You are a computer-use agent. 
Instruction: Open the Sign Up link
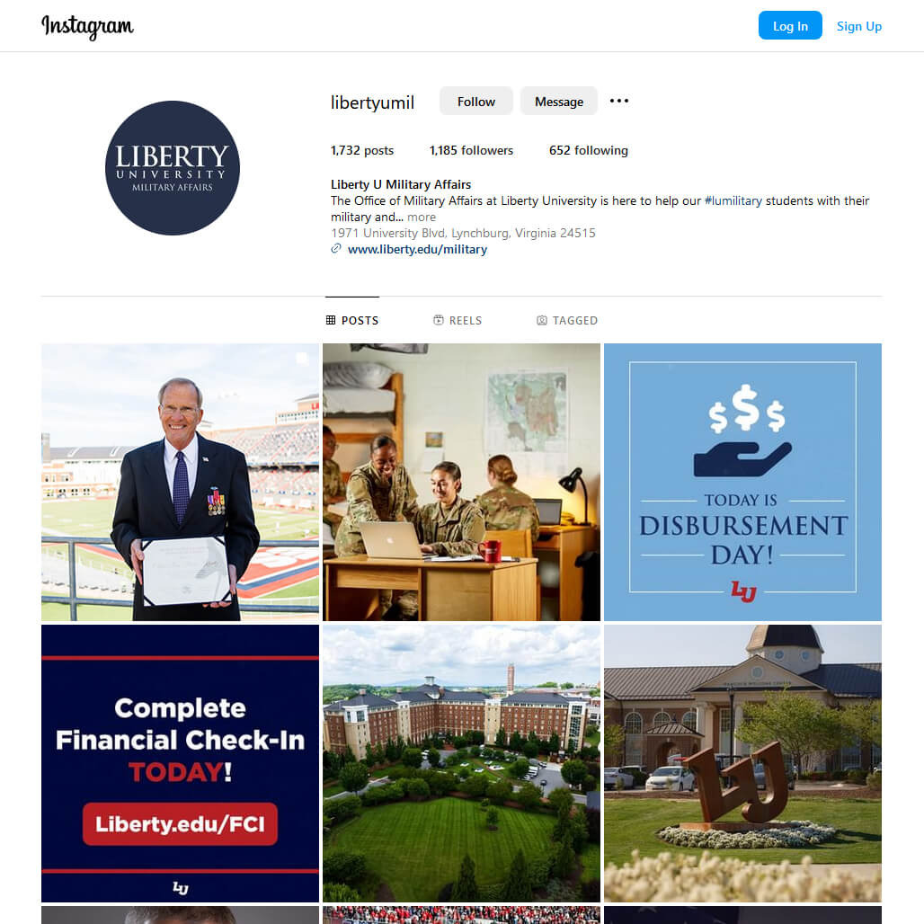click(858, 26)
